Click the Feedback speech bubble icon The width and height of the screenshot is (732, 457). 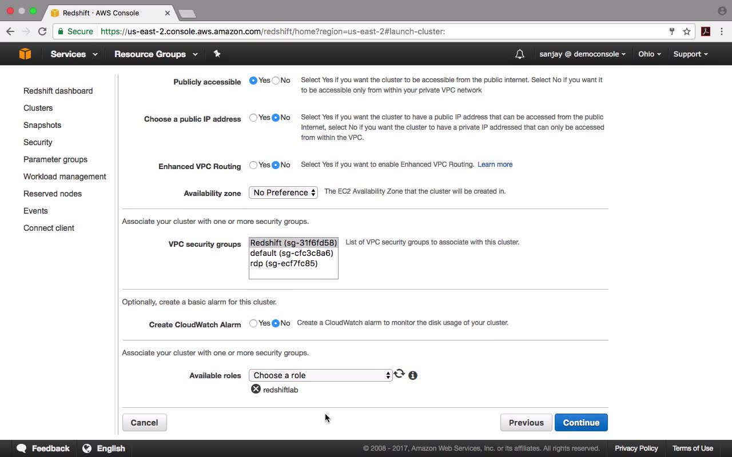coord(21,448)
